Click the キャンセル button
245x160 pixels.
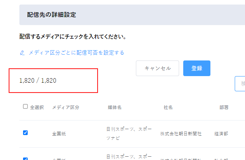pos(157,68)
